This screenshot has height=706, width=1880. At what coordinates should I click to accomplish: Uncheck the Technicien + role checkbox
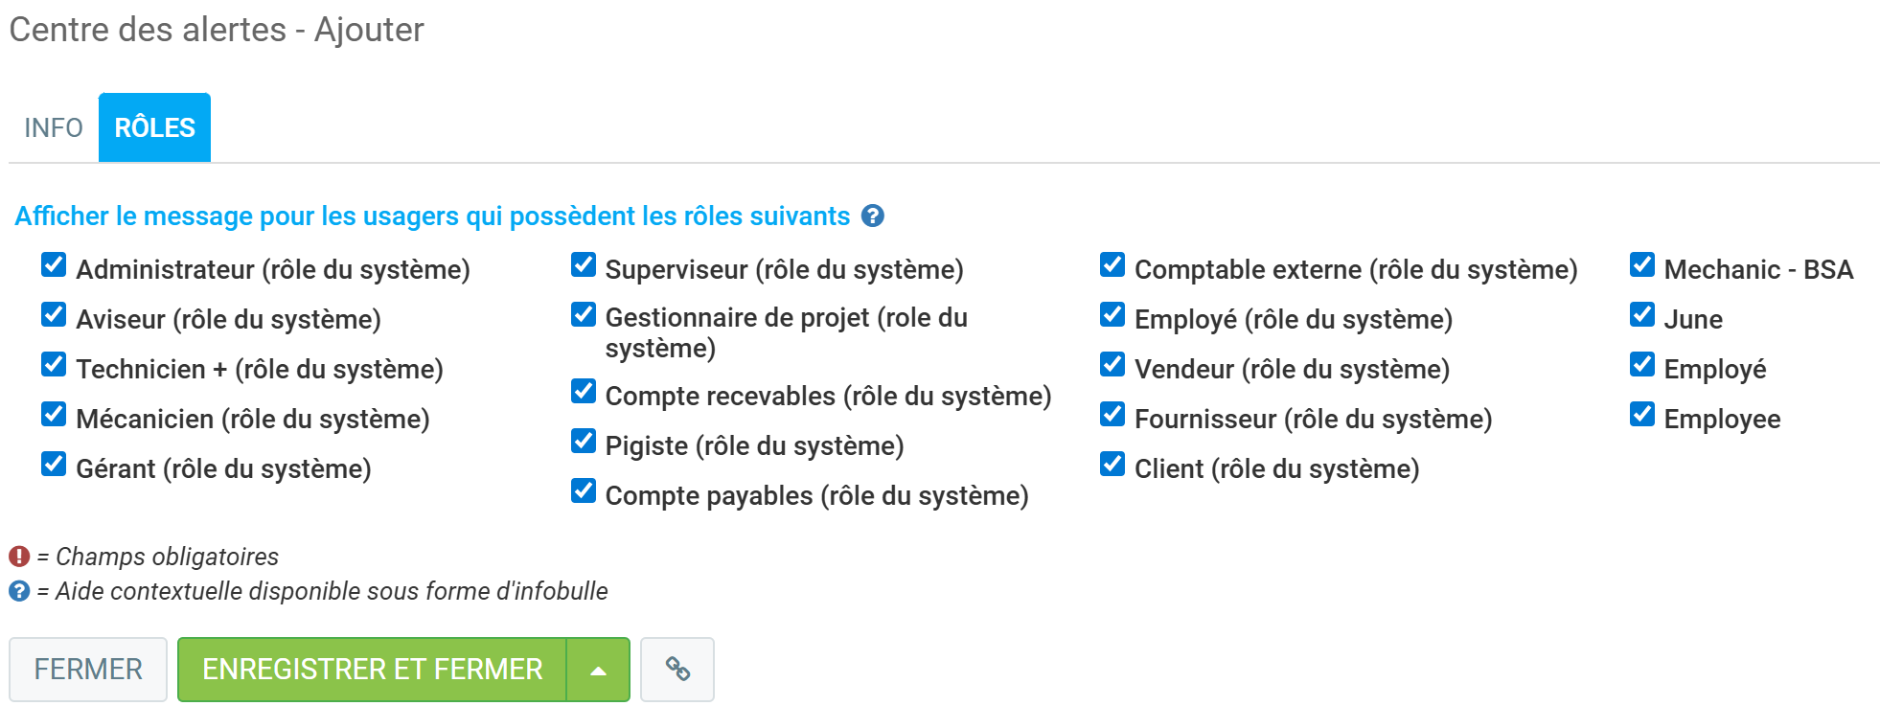[x=54, y=365]
